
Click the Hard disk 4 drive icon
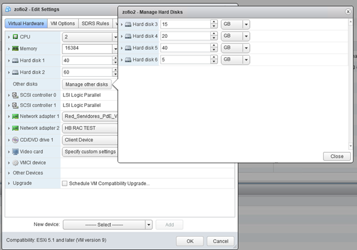(x=128, y=36)
